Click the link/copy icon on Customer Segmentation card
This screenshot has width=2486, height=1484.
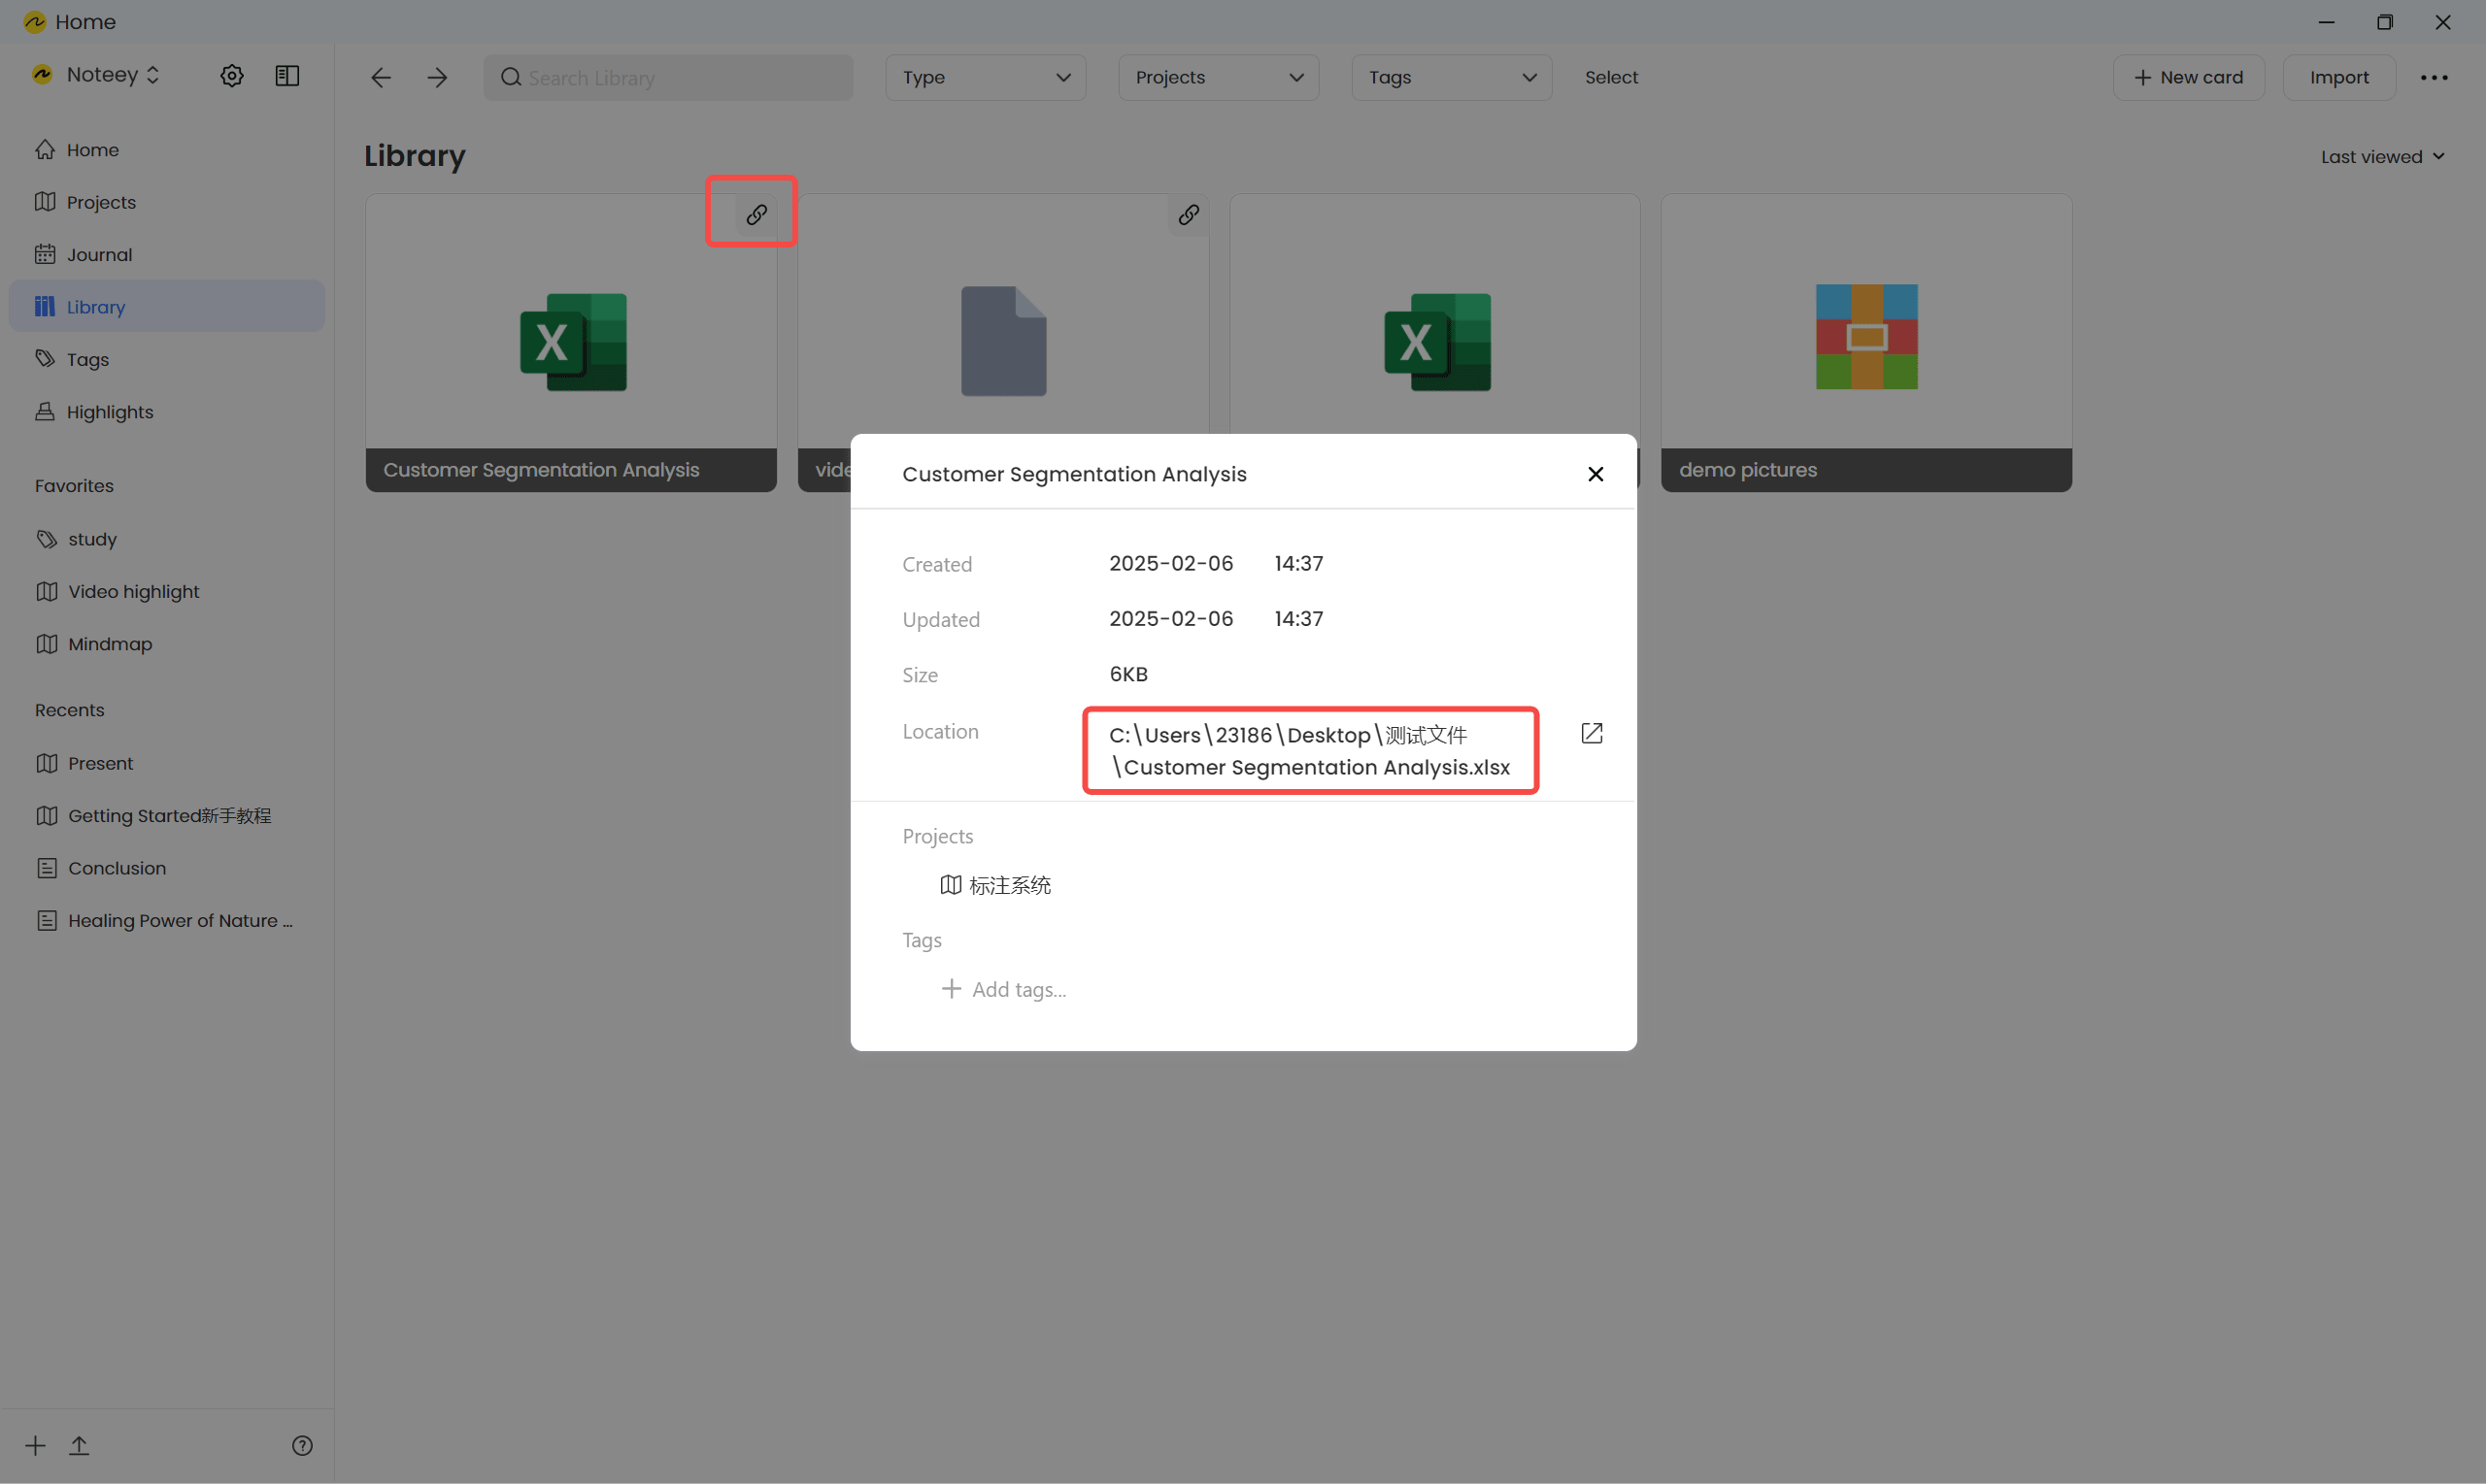coord(755,214)
